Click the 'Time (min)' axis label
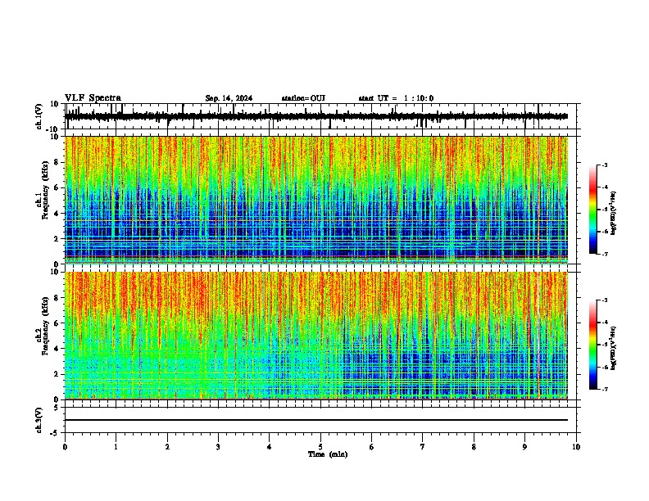The image size is (649, 501). (x=328, y=454)
